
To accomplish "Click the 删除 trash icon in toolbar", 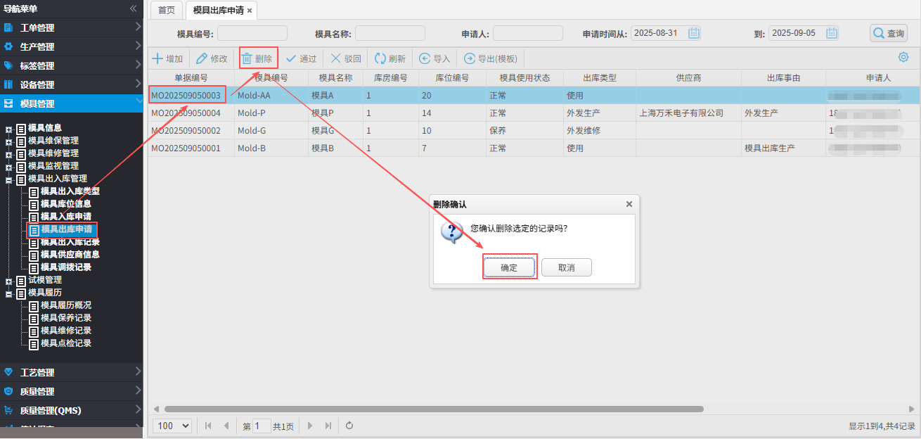I will [x=247, y=58].
